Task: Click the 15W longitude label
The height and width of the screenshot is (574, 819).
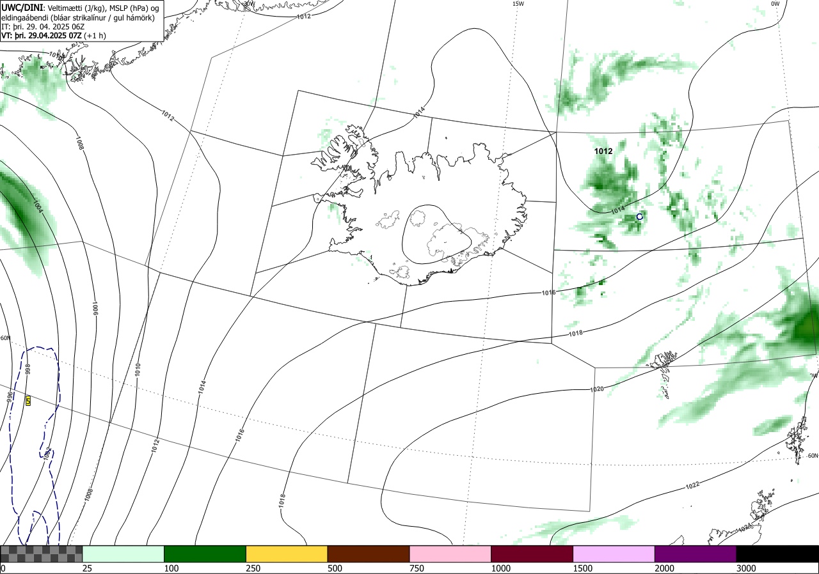Action: pos(518,3)
